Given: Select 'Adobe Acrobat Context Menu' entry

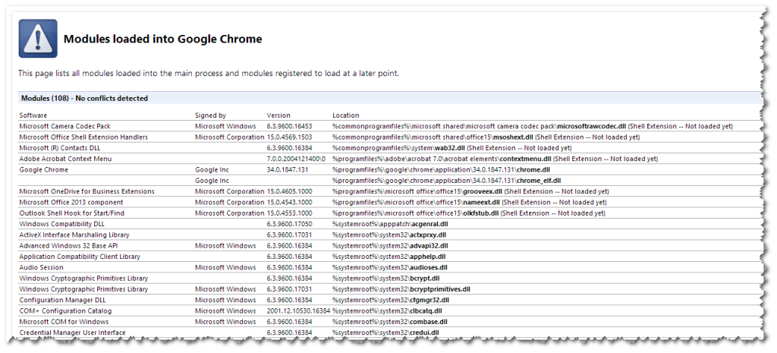Looking at the screenshot, I should point(65,159).
